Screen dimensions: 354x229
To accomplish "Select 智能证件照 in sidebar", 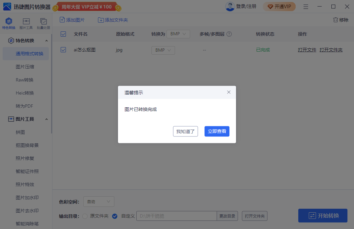I will pyautogui.click(x=27, y=171).
